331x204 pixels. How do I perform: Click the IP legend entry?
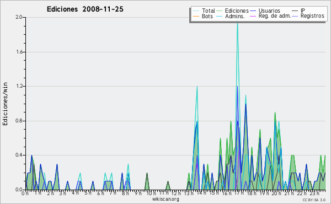pyautogui.click(x=298, y=10)
